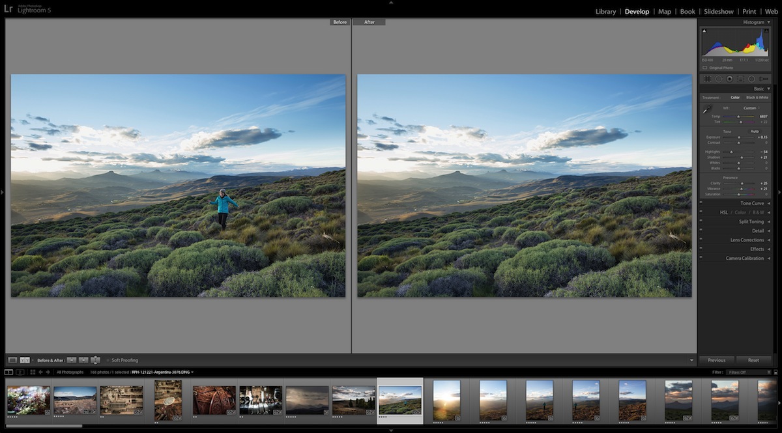Click the Previous button

click(717, 360)
